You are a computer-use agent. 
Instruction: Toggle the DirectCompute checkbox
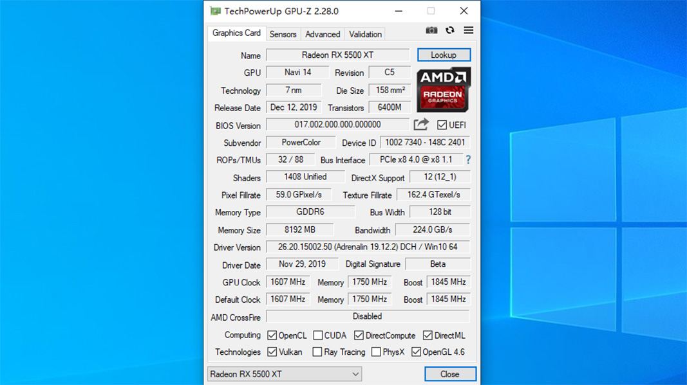[359, 336]
